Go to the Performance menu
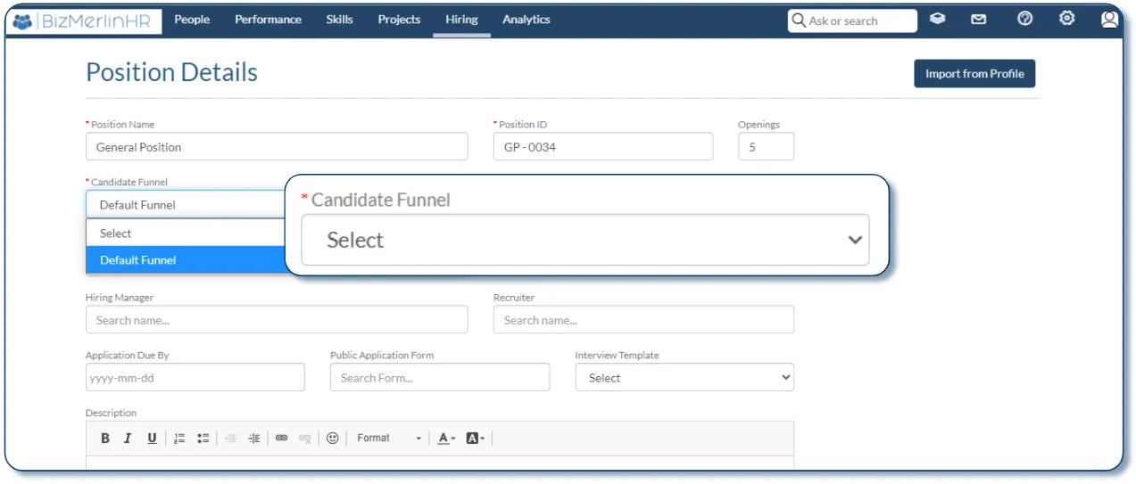The image size is (1136, 484). coord(268,19)
